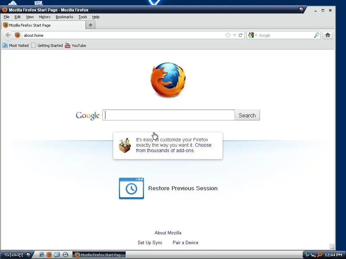
Task: Launch Internet Explorer from quick launch
Action: (x=41, y=255)
